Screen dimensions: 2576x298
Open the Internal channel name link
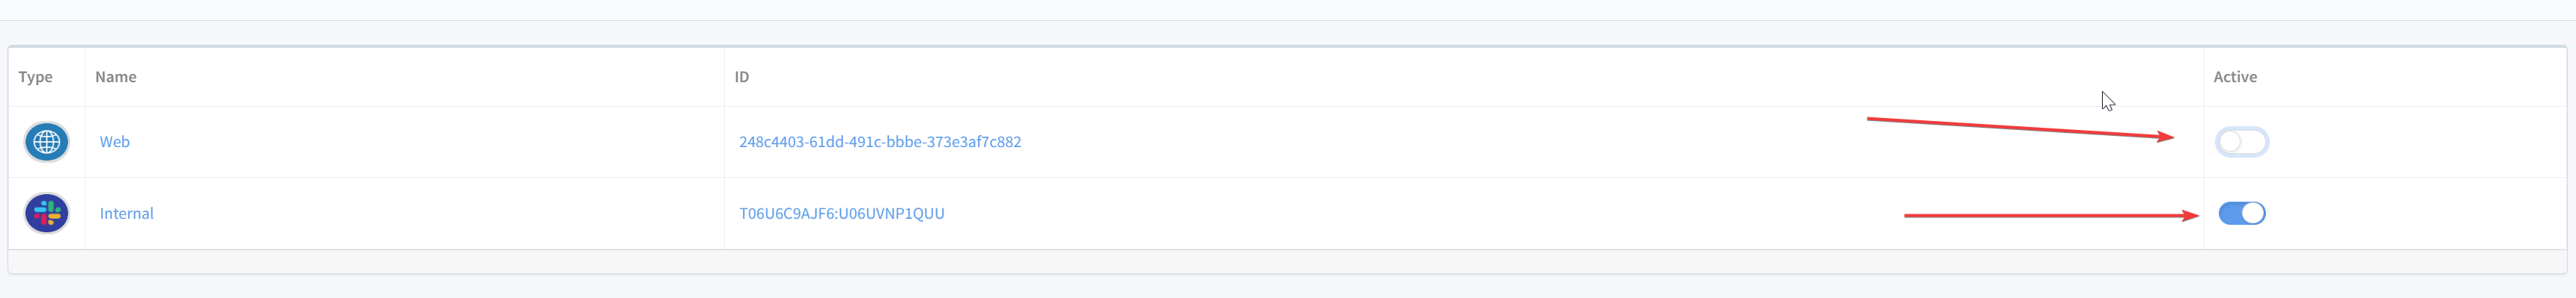pyautogui.click(x=127, y=214)
